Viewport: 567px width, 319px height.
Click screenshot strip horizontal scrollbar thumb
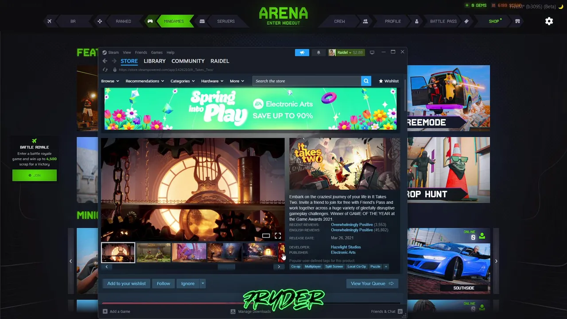[226, 267]
